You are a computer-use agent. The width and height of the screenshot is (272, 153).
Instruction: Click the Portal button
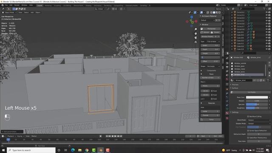[x=210, y=119]
